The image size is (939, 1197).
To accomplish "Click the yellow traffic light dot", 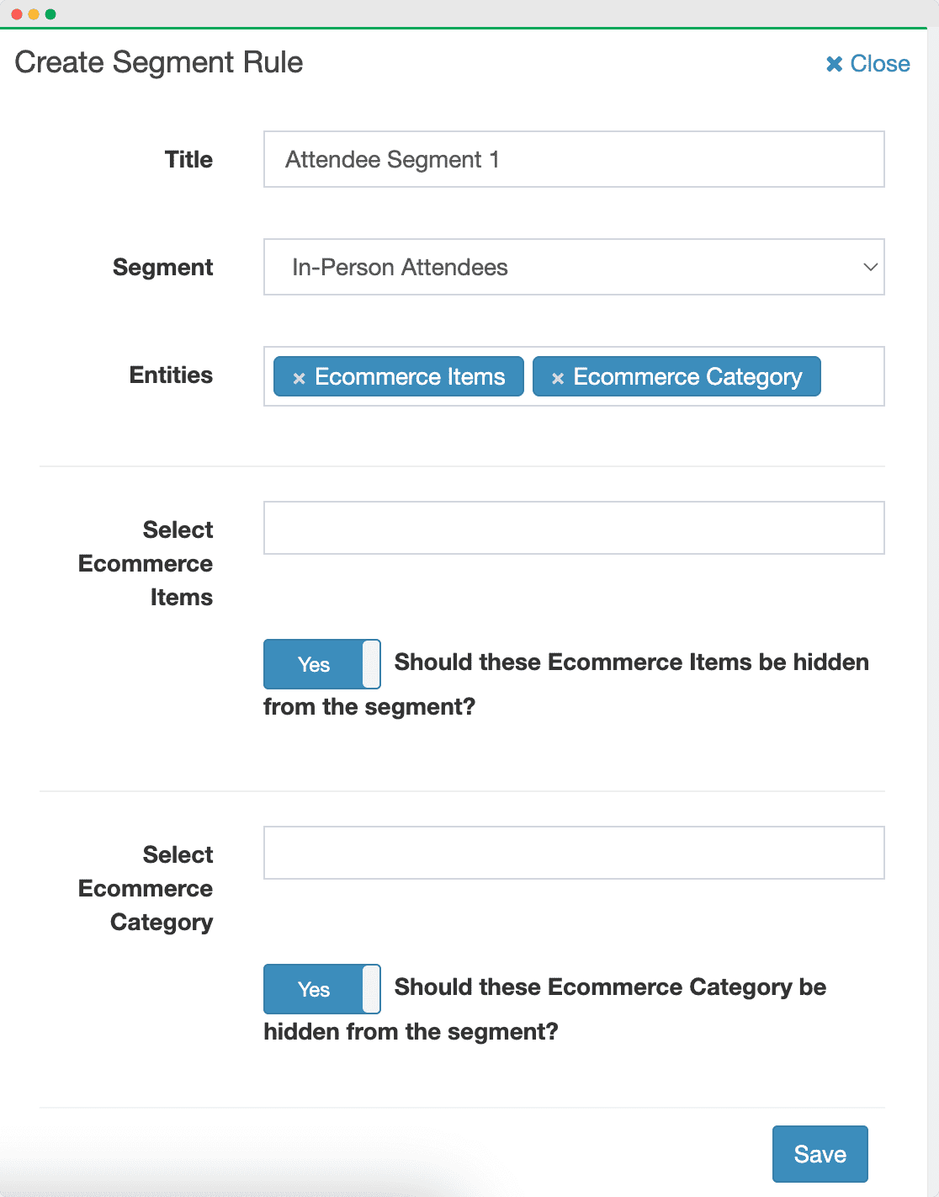I will tap(34, 13).
